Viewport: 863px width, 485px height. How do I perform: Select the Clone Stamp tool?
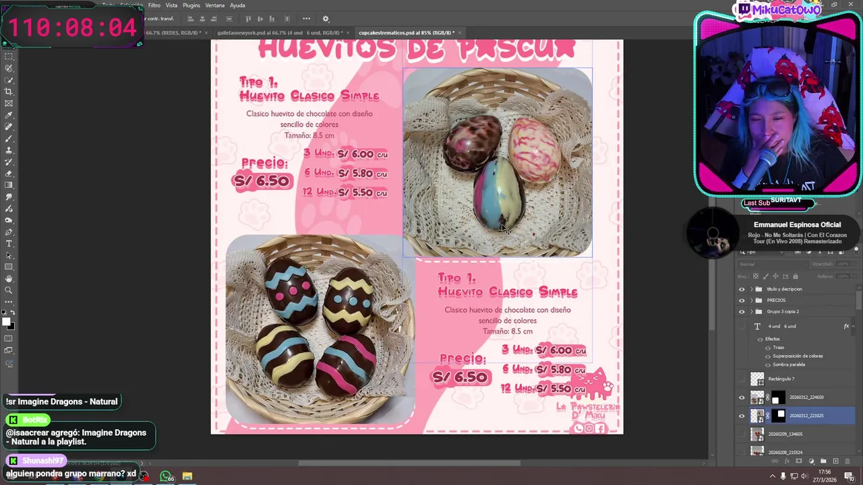coord(9,150)
